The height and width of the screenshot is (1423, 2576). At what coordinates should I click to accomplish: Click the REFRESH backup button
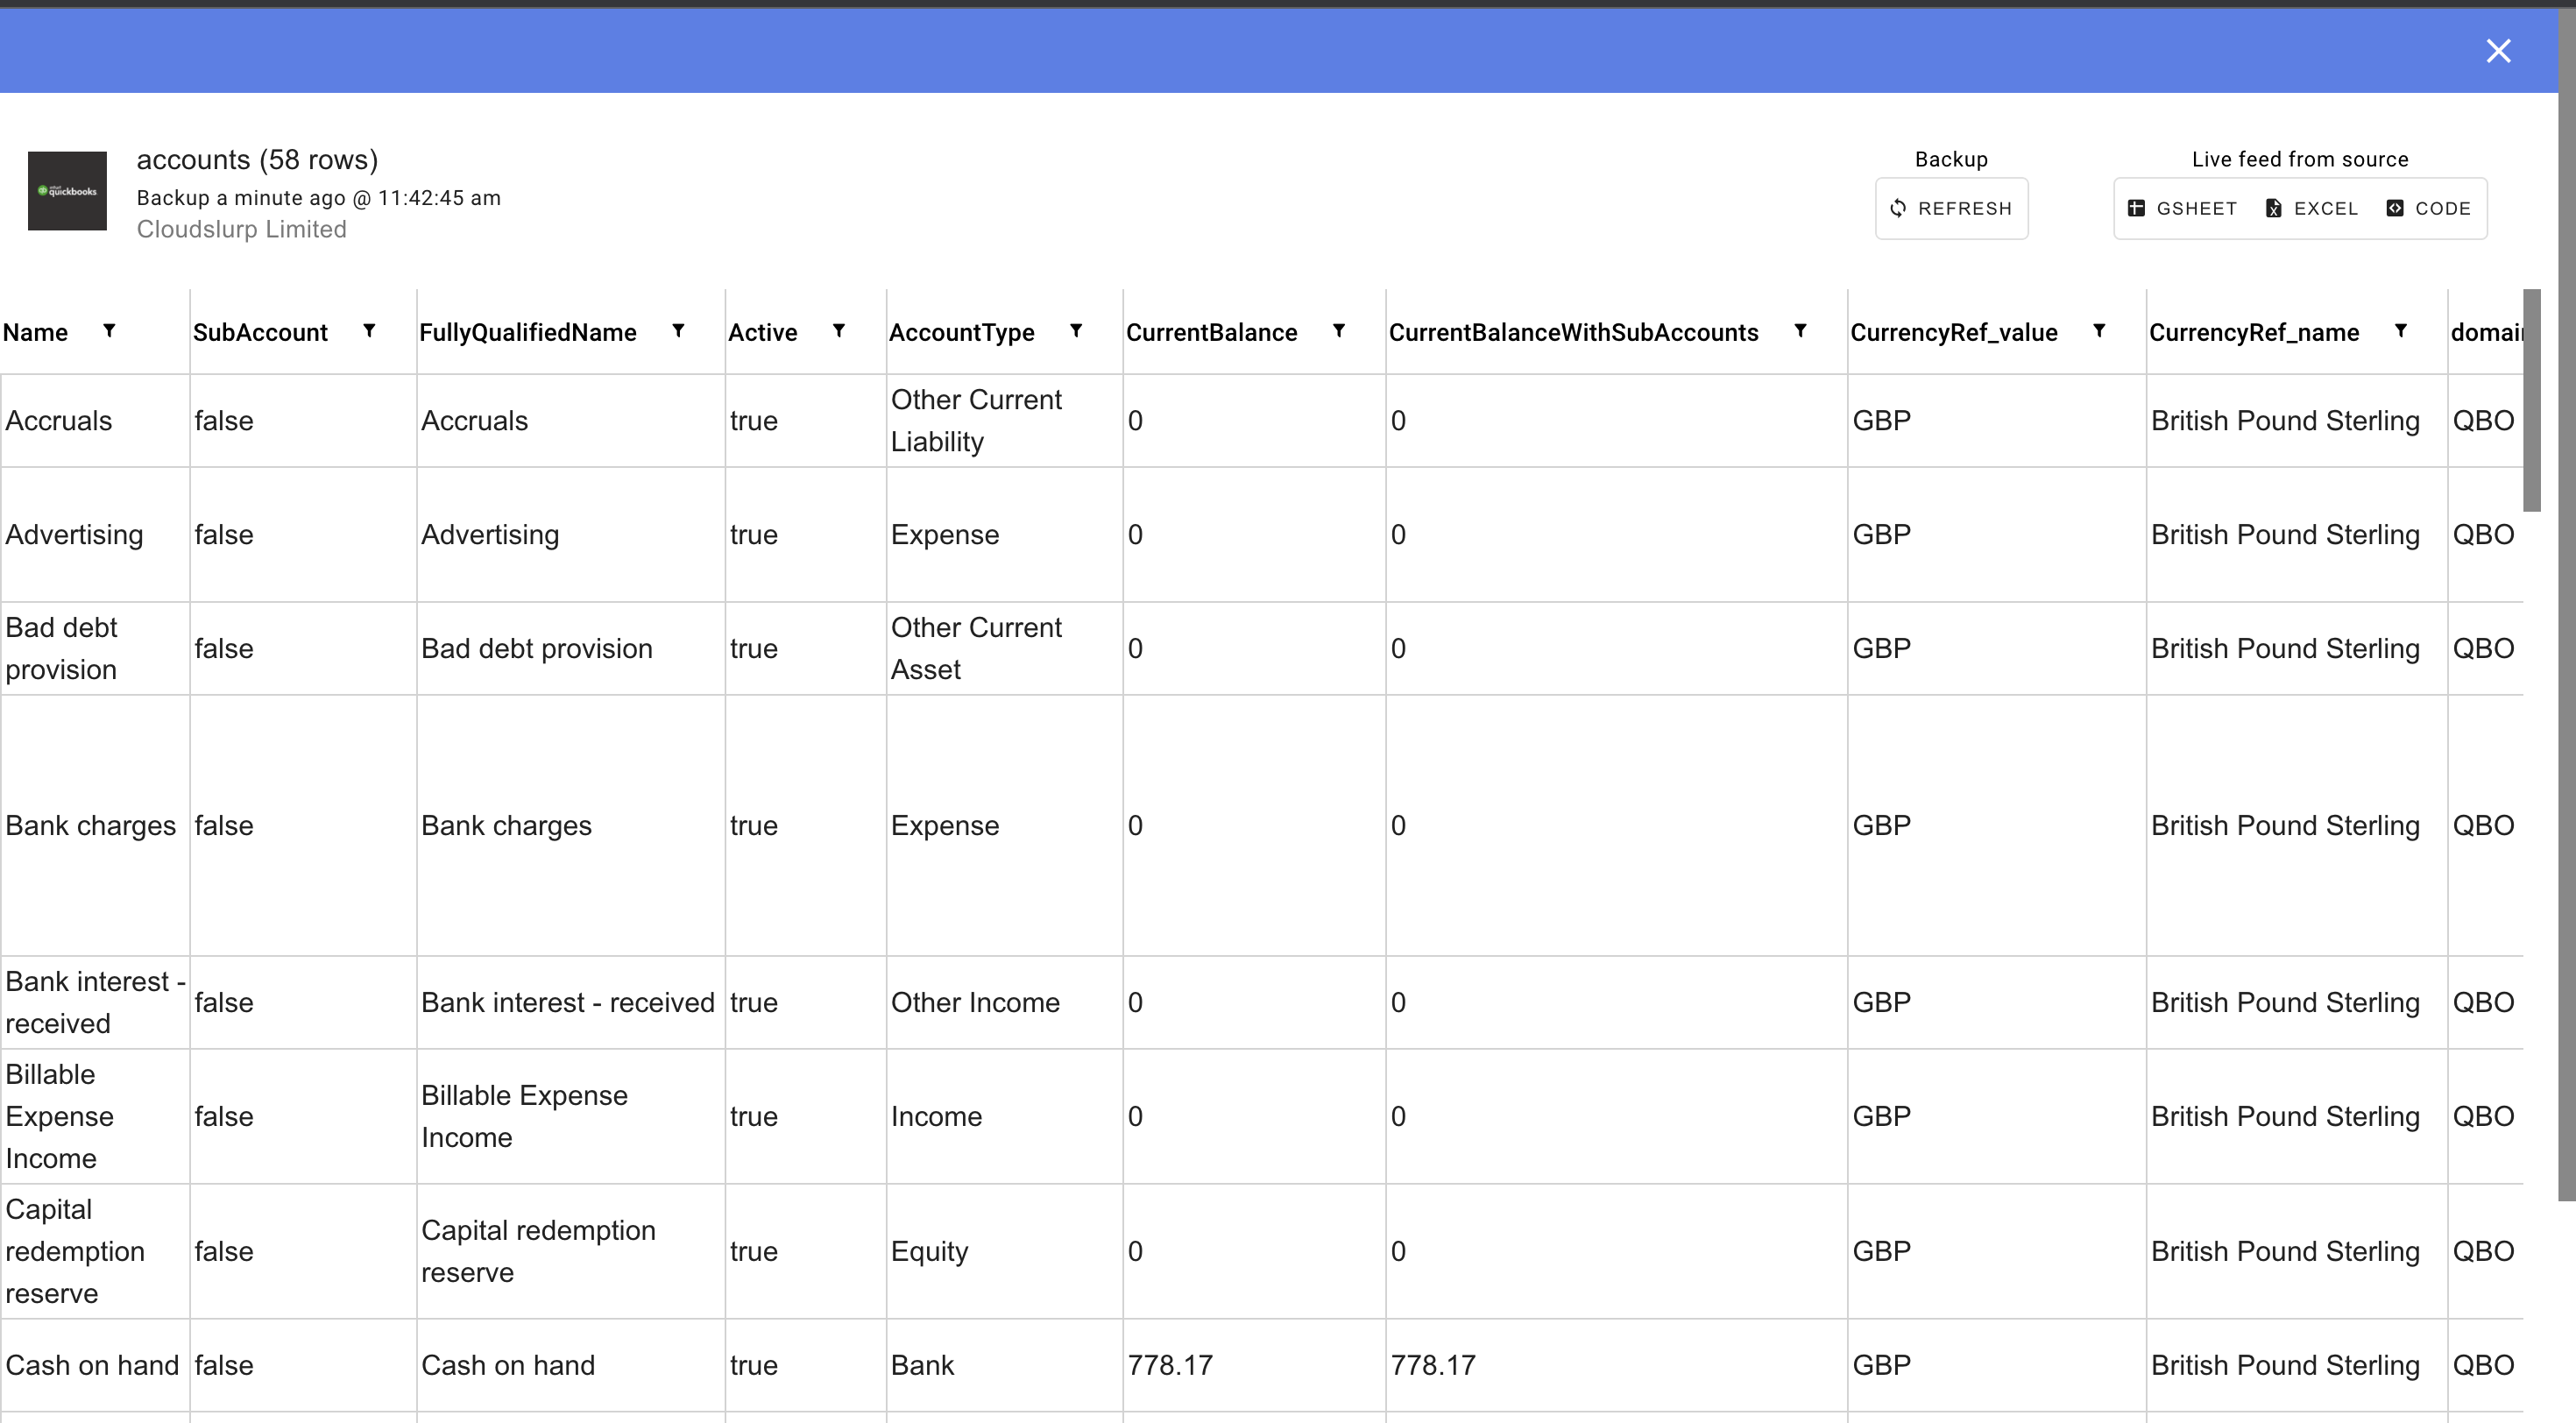[1951, 208]
